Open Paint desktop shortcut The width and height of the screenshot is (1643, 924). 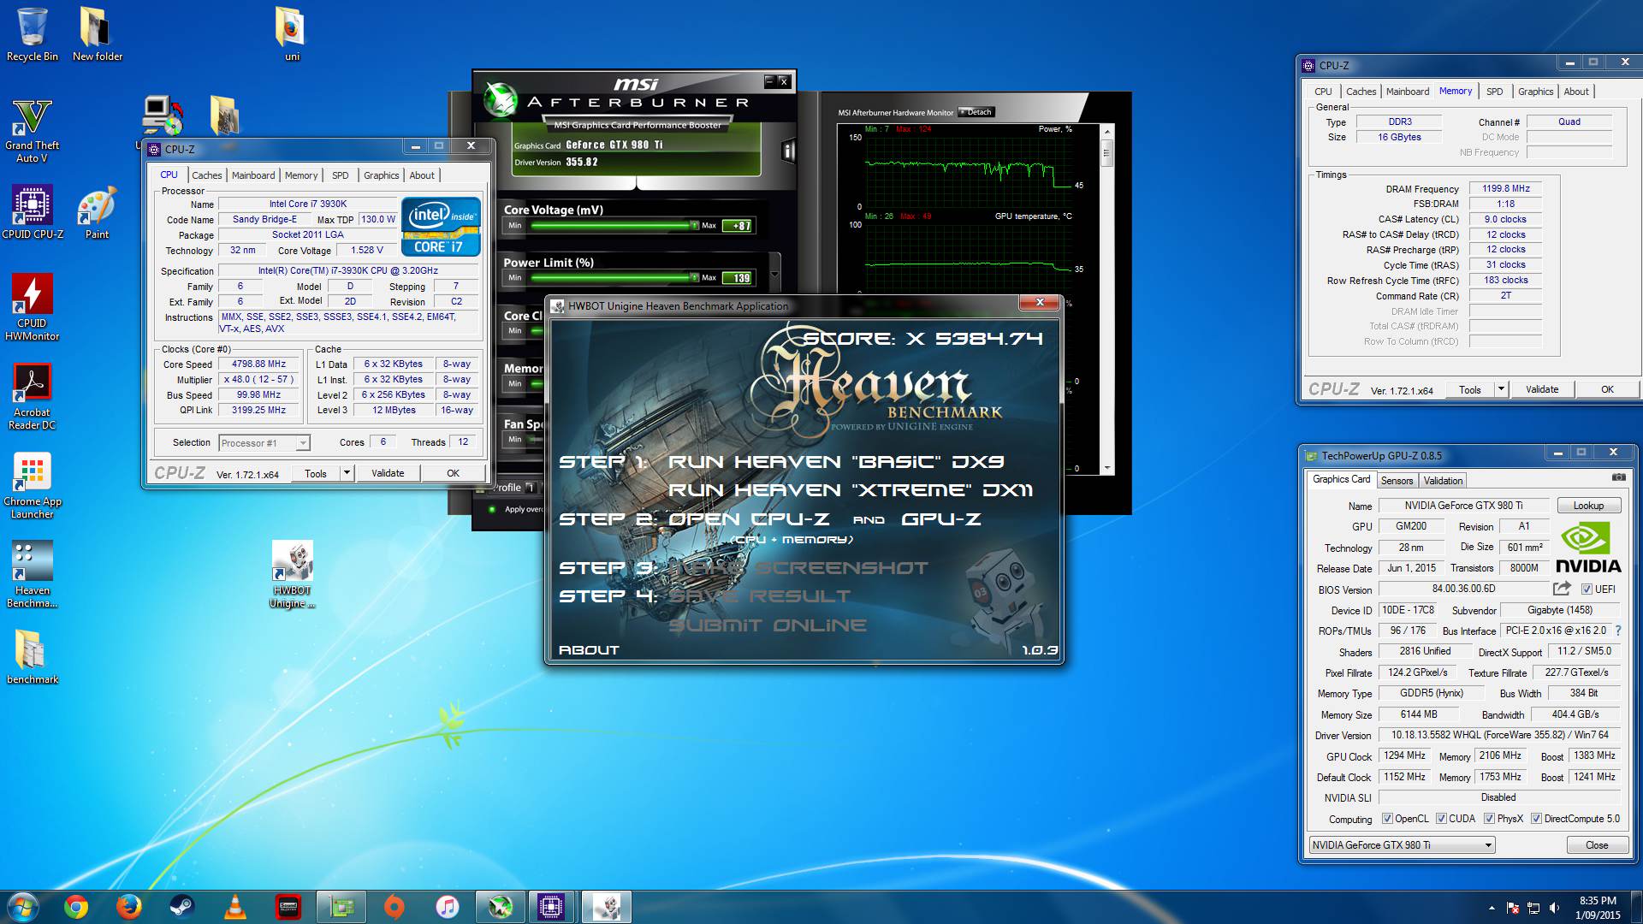(x=97, y=211)
